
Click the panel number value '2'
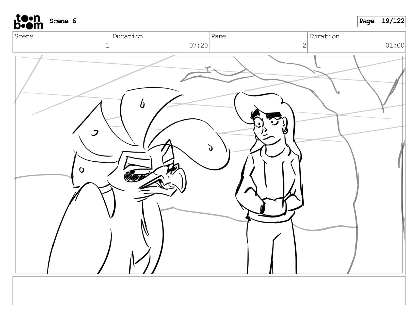click(x=304, y=45)
